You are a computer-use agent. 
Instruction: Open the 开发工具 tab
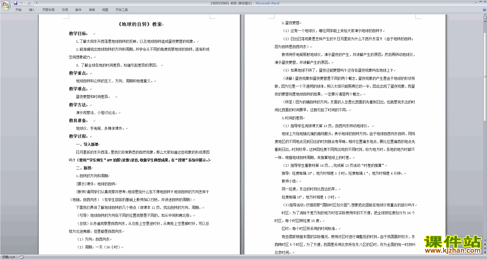[x=122, y=10]
